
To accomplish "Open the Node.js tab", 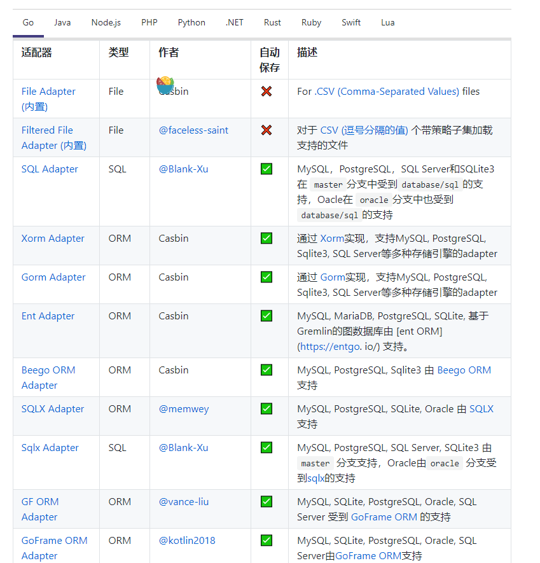I will tap(106, 22).
